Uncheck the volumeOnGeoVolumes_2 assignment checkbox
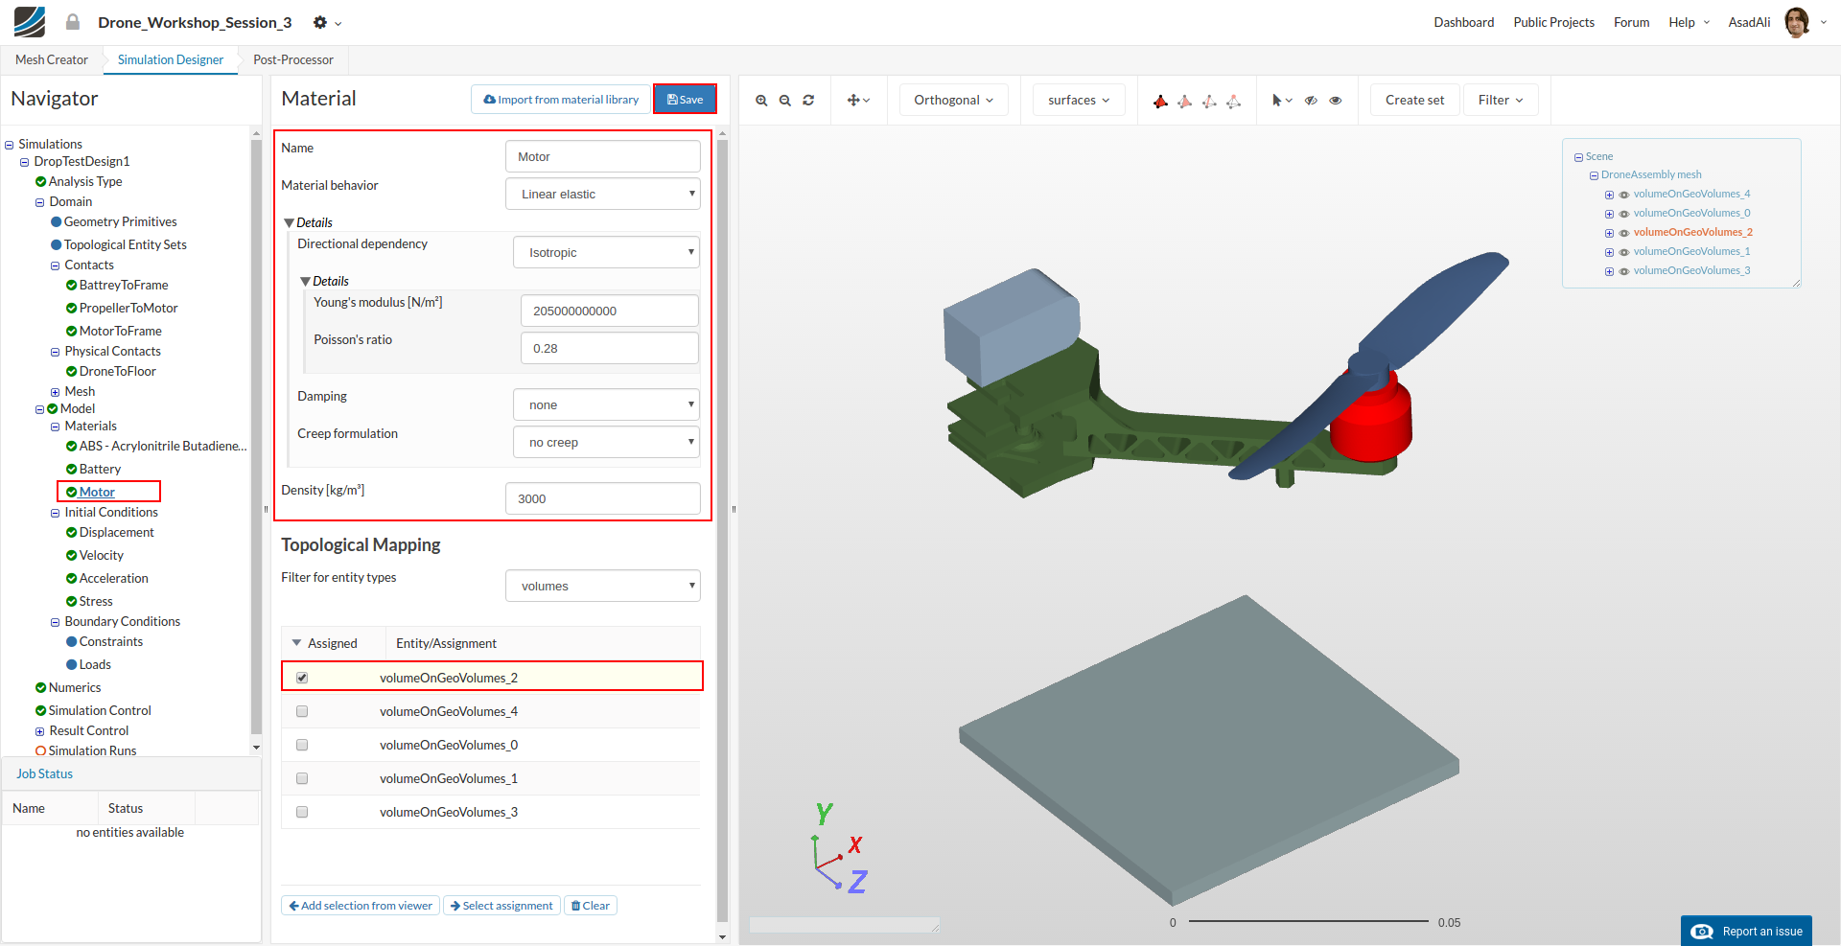The width and height of the screenshot is (1841, 946). click(302, 678)
